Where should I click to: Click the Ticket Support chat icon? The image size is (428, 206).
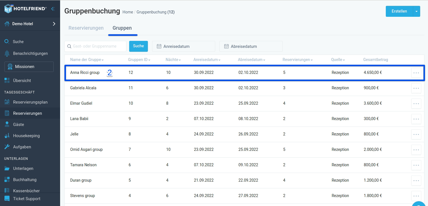point(7,199)
